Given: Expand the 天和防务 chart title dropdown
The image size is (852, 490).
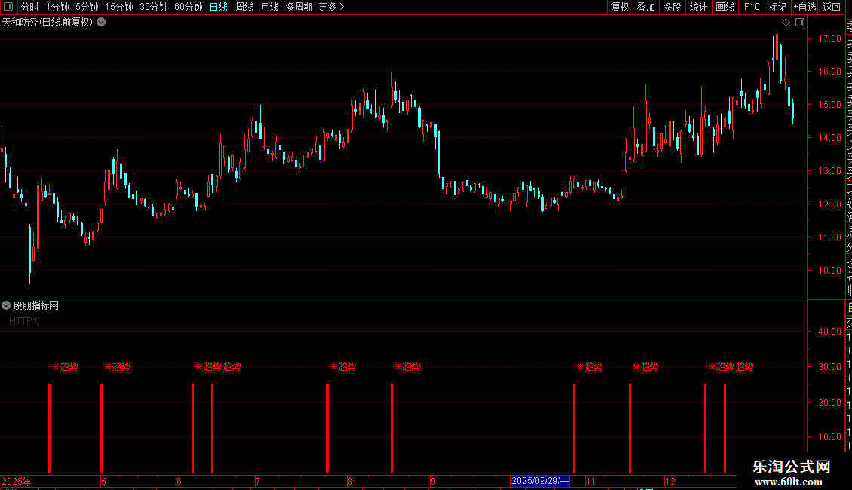Looking at the screenshot, I should [101, 23].
